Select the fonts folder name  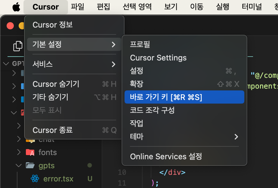48,152
